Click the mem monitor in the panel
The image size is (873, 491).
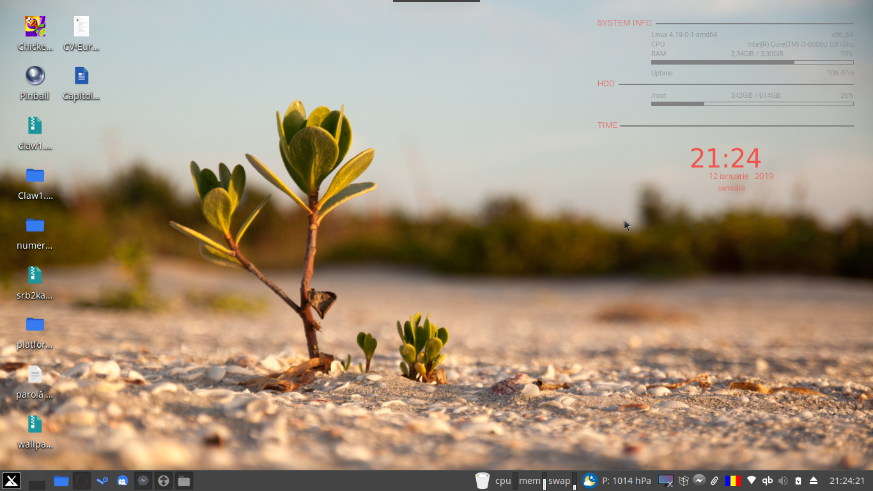point(532,481)
